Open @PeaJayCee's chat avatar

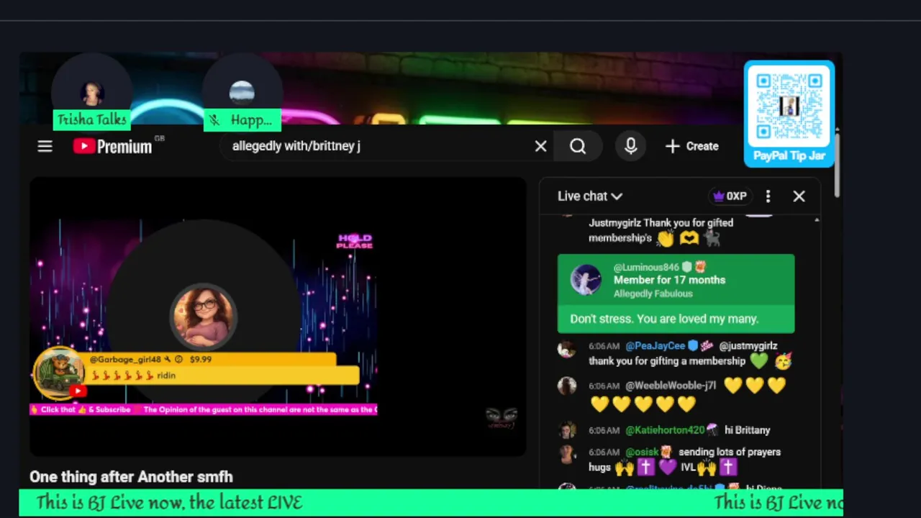click(x=567, y=349)
